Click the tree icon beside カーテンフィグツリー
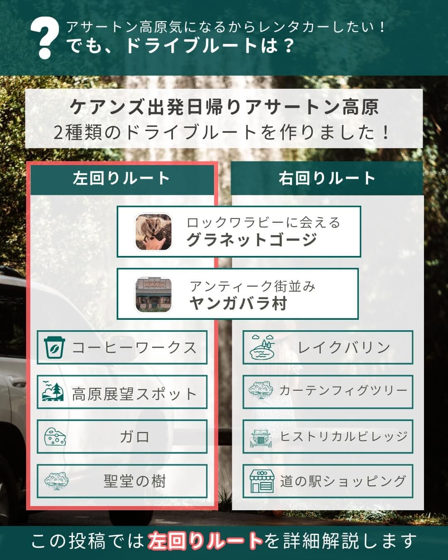Screen dimensions: 448x560 261,391
